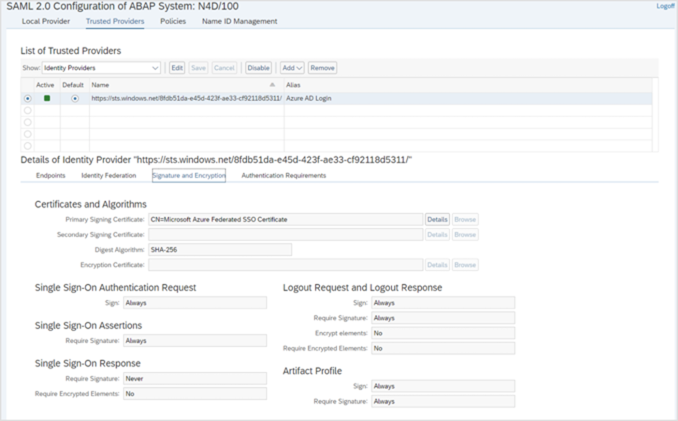The height and width of the screenshot is (421, 678).
Task: Click the Digest Algorithm SHA-256 field
Action: [x=220, y=250]
